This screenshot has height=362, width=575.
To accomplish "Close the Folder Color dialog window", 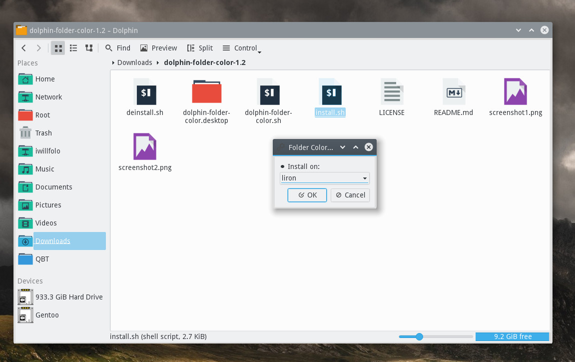I will pos(369,147).
